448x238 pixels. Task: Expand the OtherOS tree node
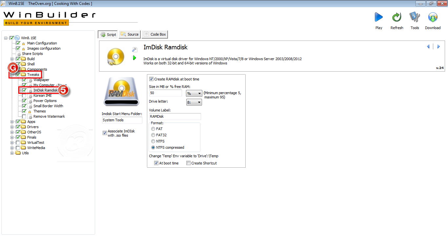[x=12, y=132]
